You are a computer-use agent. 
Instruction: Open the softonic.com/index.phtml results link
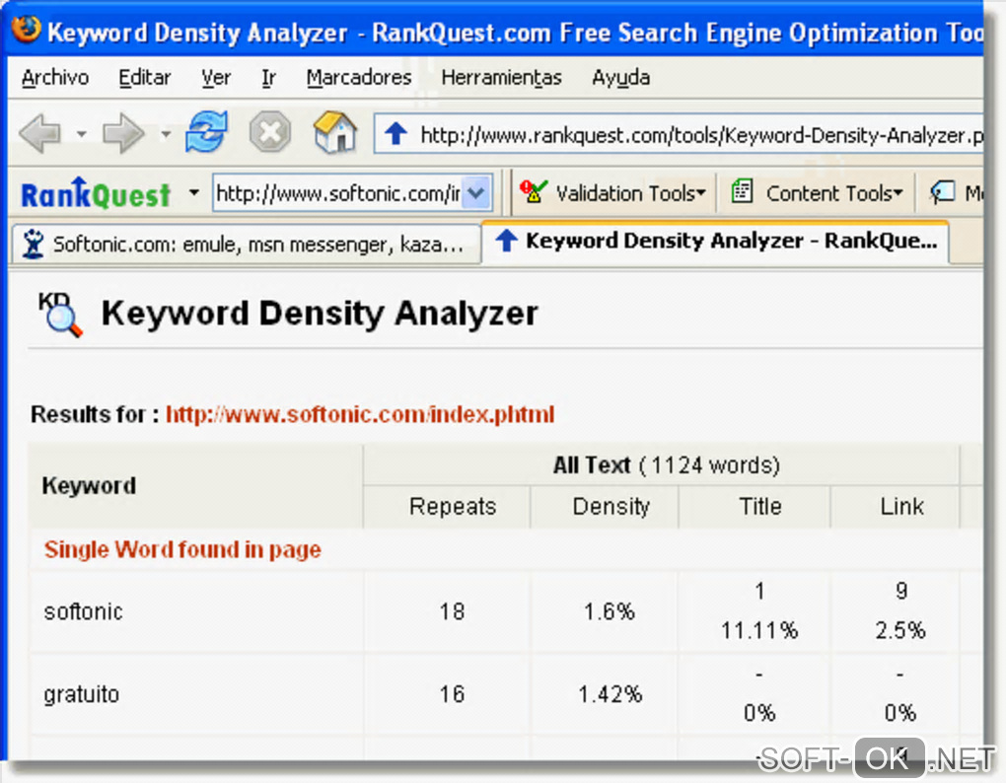click(360, 414)
